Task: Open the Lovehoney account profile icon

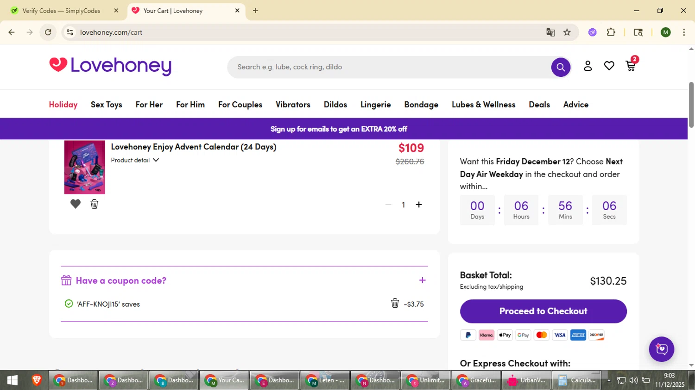Action: point(588,66)
